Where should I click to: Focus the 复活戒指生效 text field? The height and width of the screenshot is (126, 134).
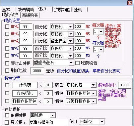[x=48, y=122]
